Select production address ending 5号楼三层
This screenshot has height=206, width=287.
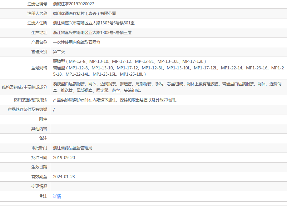(x=92, y=33)
